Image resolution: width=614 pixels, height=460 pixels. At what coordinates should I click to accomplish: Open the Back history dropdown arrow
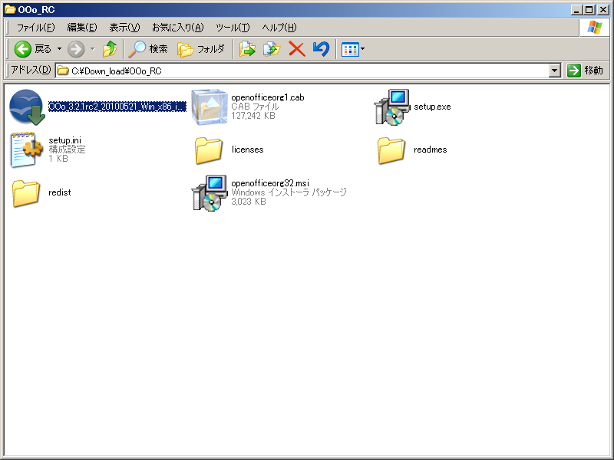coord(60,49)
